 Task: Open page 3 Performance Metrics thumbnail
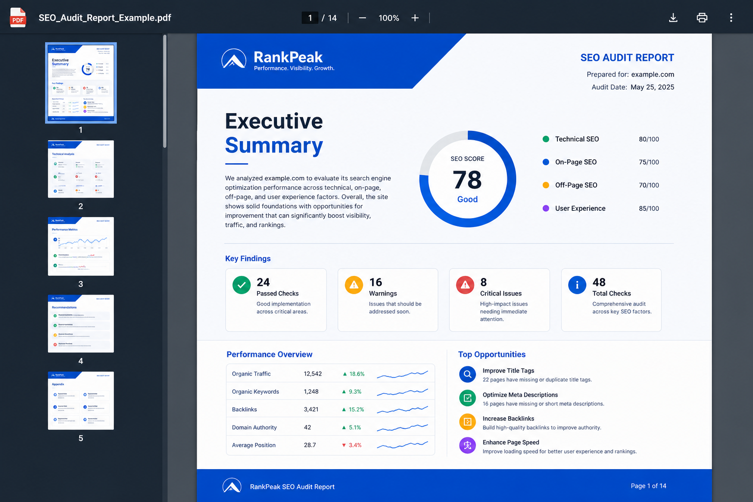point(81,246)
